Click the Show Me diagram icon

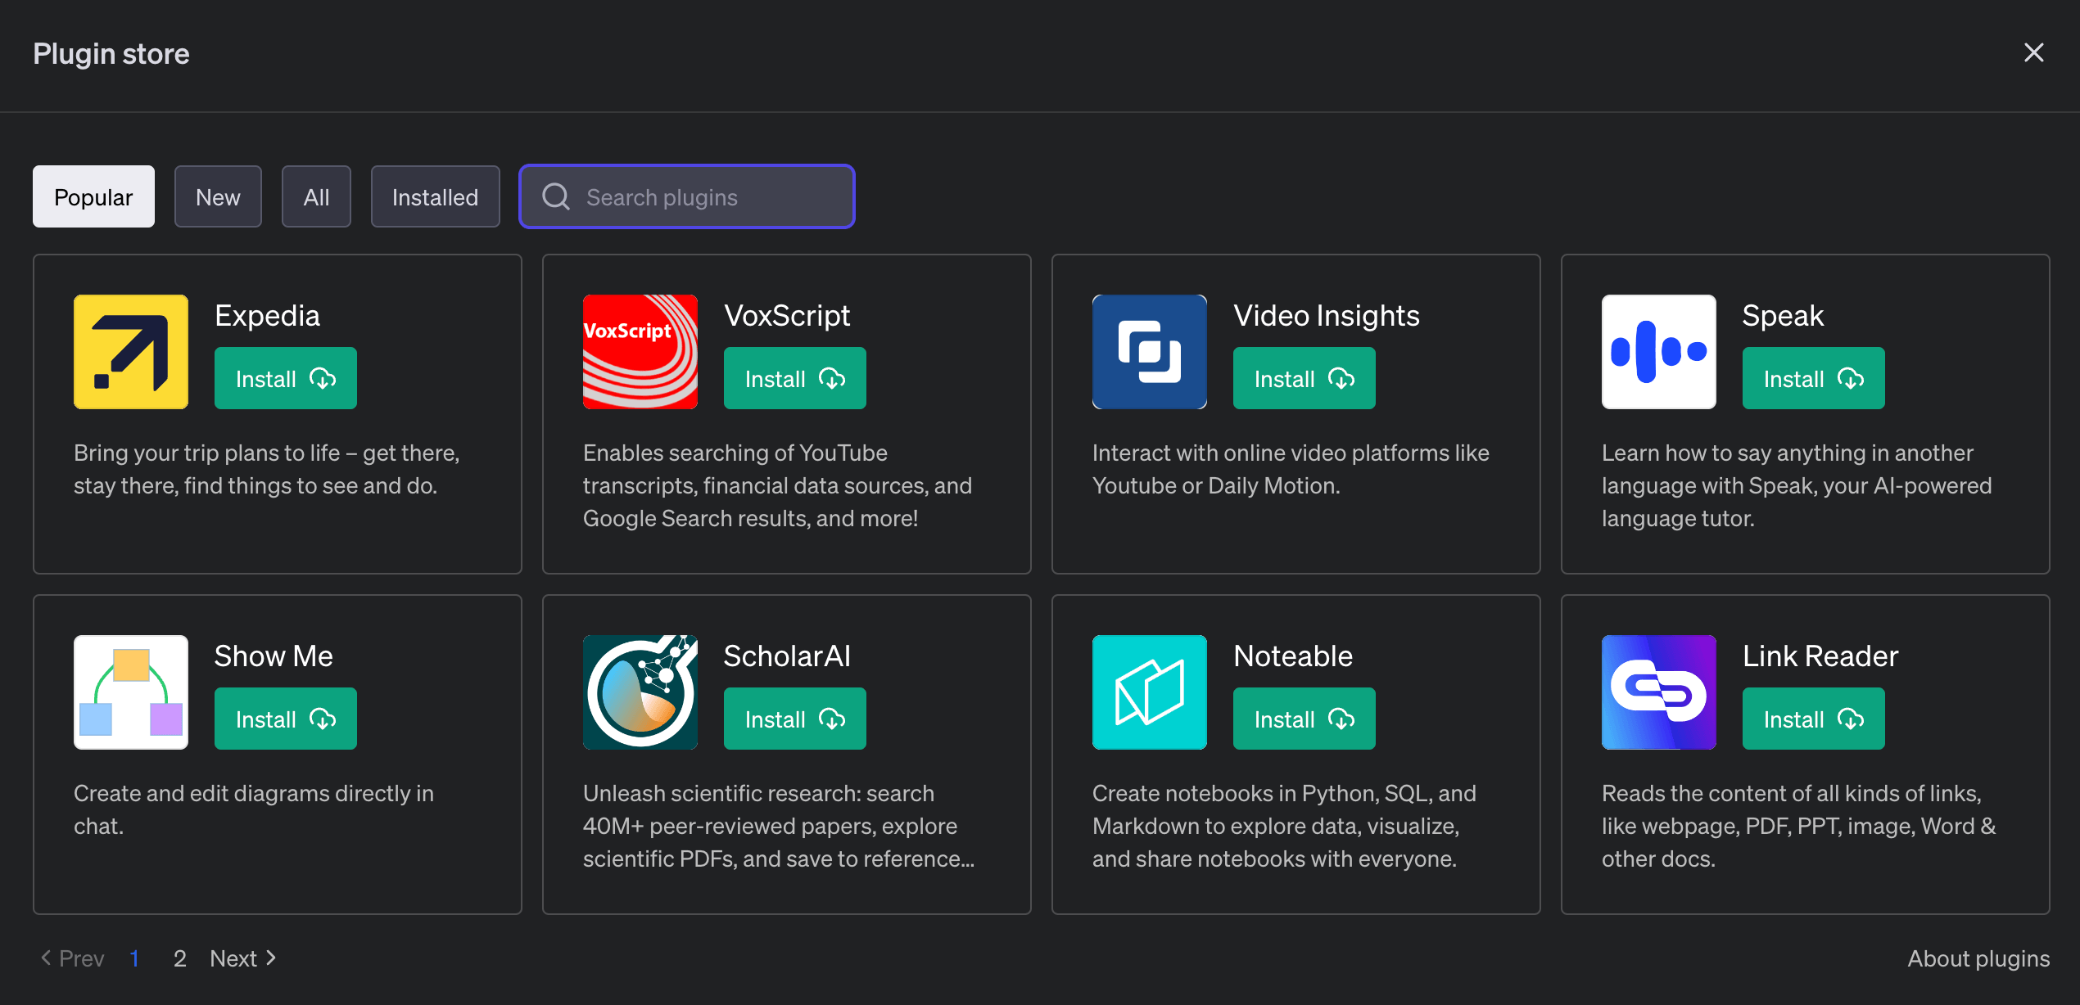(131, 692)
